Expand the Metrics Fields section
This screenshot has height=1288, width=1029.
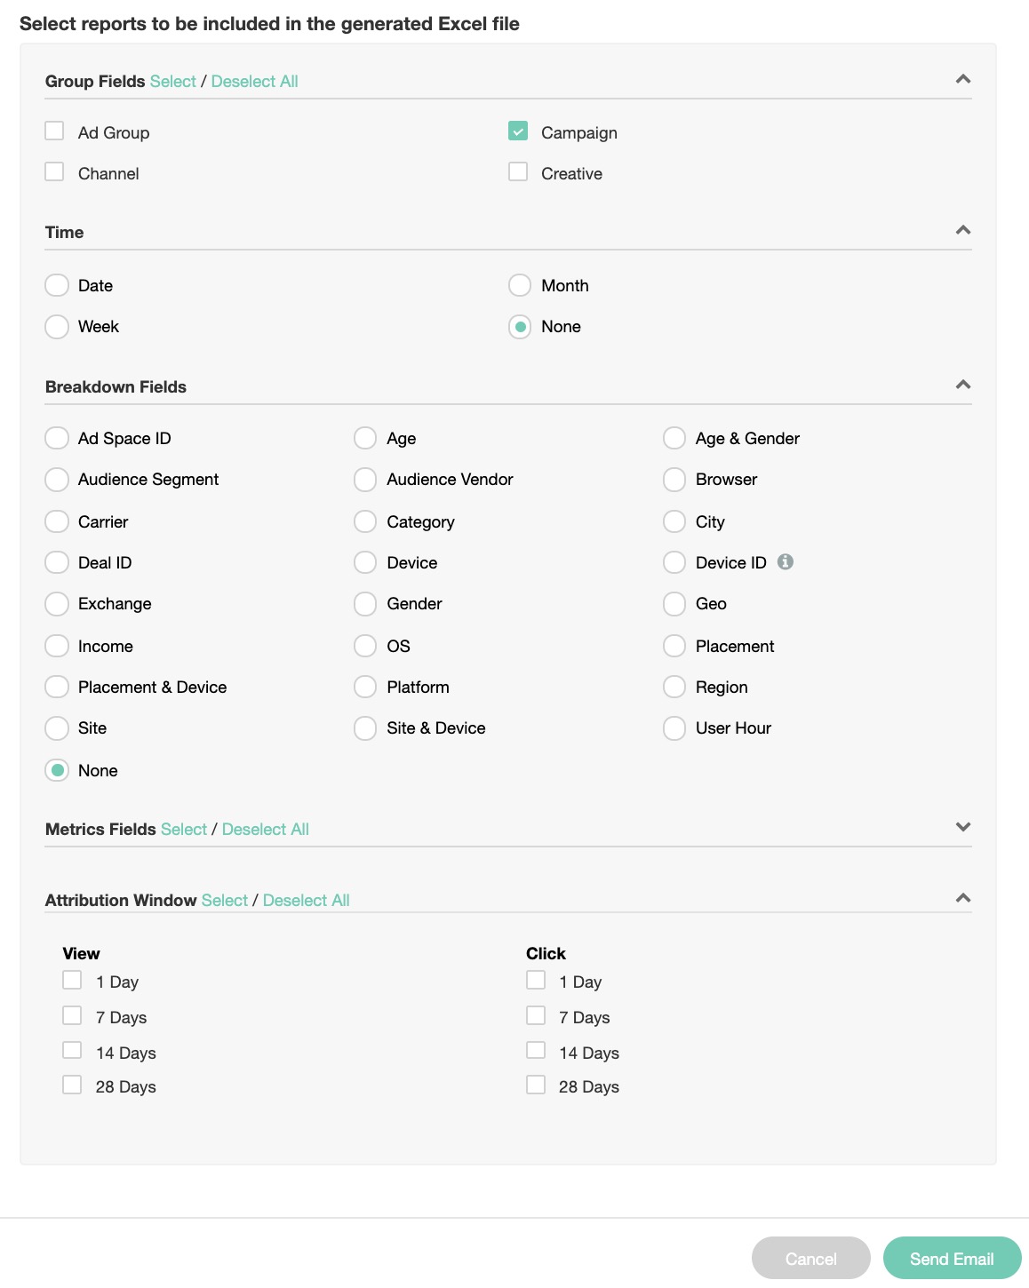(x=962, y=827)
